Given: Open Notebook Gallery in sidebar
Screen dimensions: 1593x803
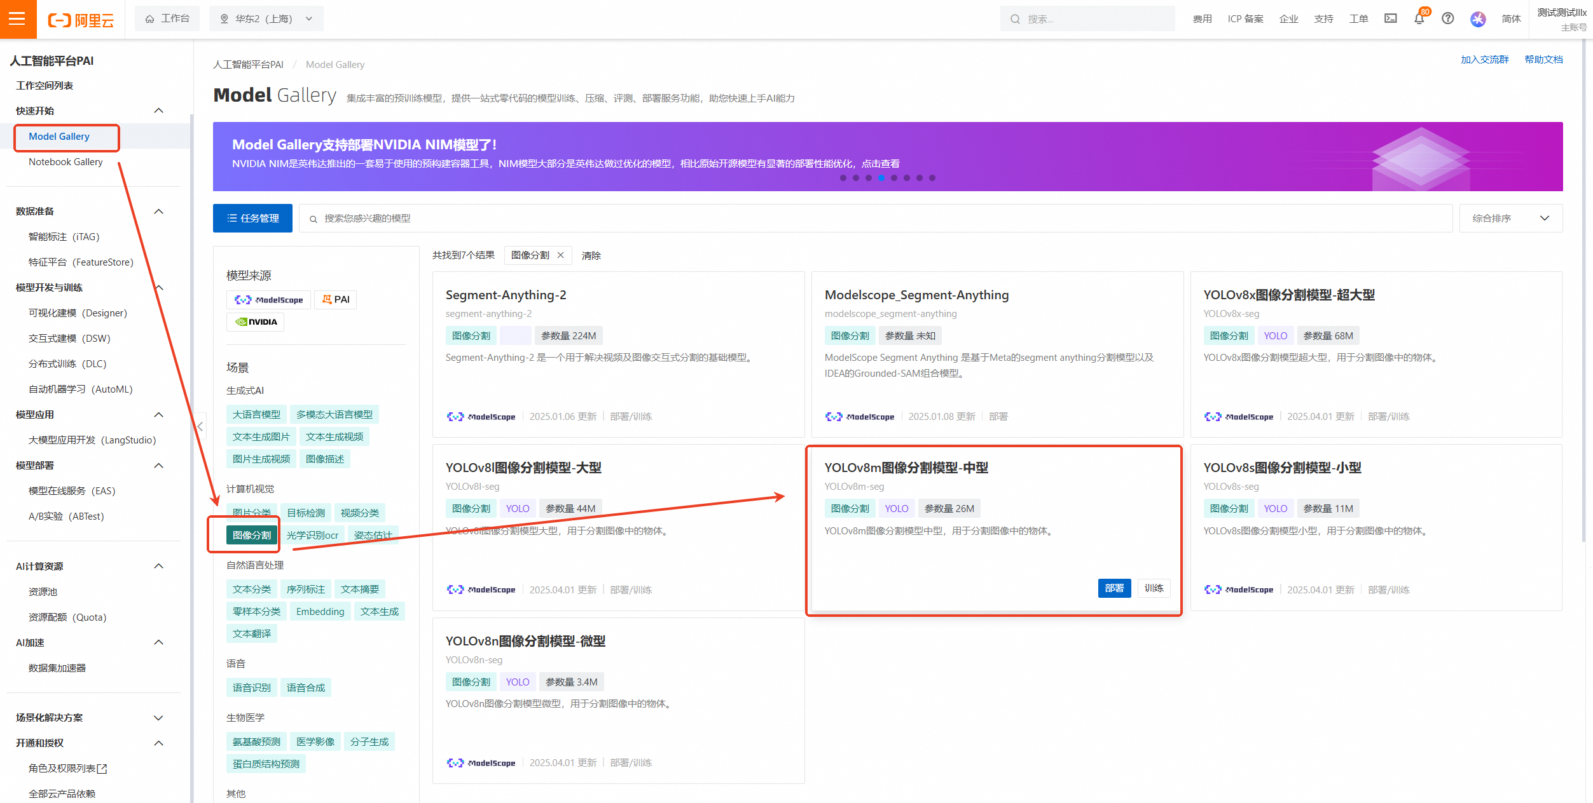Looking at the screenshot, I should click(x=66, y=162).
